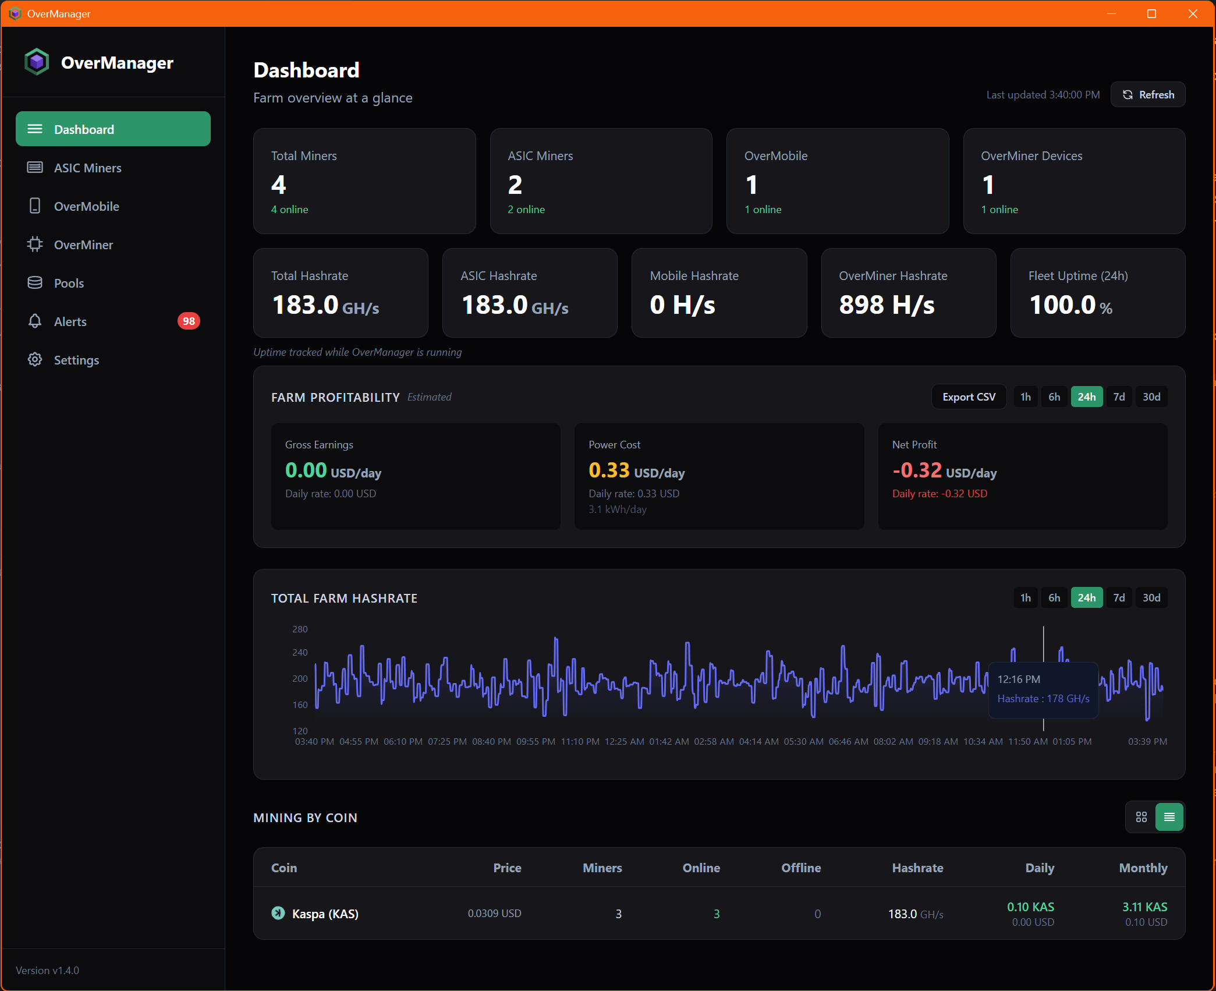Viewport: 1216px width, 991px height.
Task: Go to the OverMobile section
Action: (x=113, y=206)
